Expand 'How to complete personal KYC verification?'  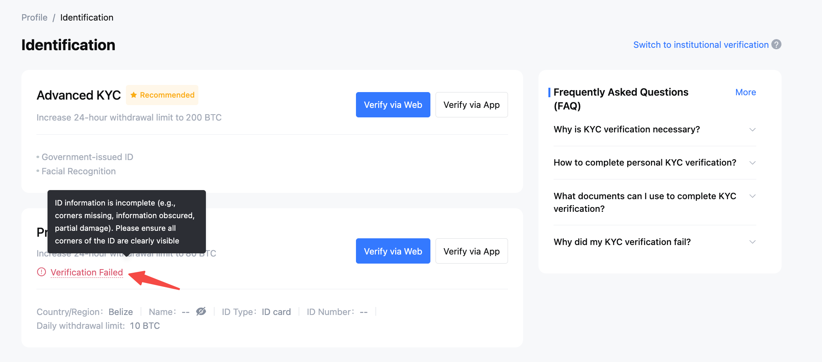click(655, 163)
